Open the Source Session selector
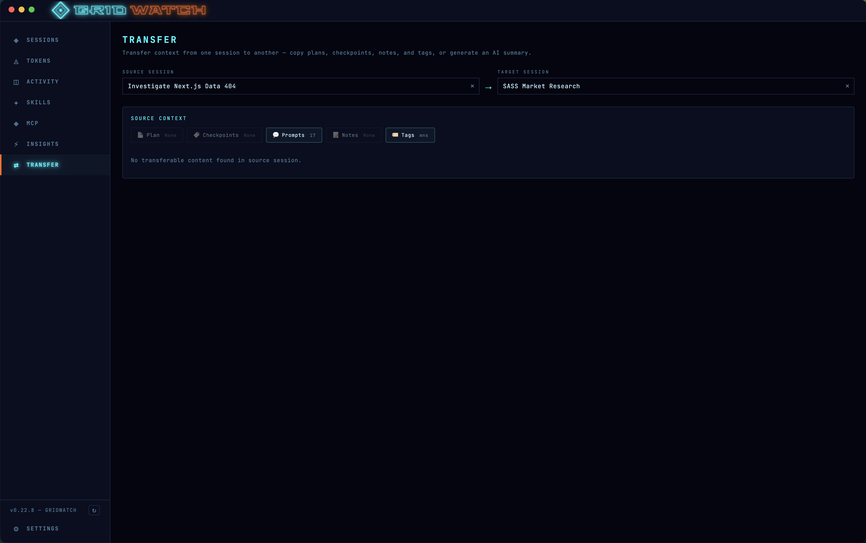 pos(295,86)
